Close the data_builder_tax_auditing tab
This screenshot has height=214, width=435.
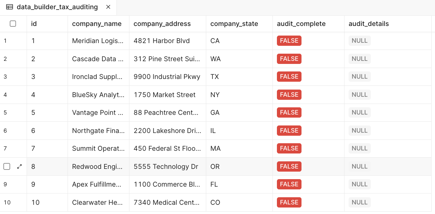click(108, 7)
